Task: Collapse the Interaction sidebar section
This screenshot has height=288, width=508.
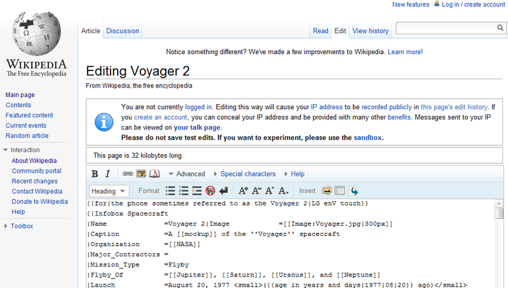Action: coord(22,150)
